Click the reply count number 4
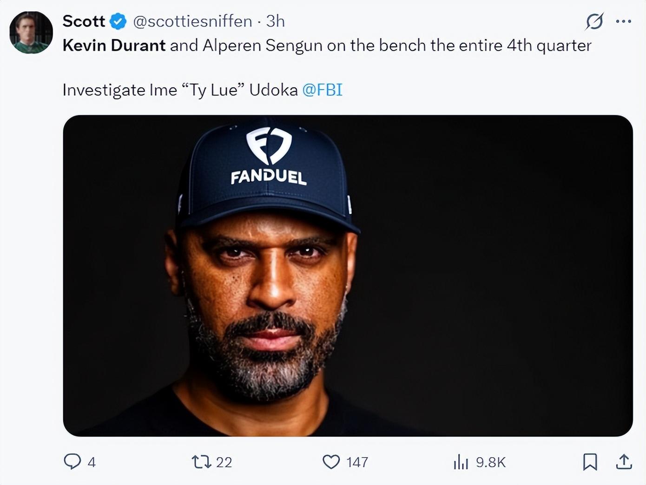This screenshot has width=646, height=485. point(92,462)
